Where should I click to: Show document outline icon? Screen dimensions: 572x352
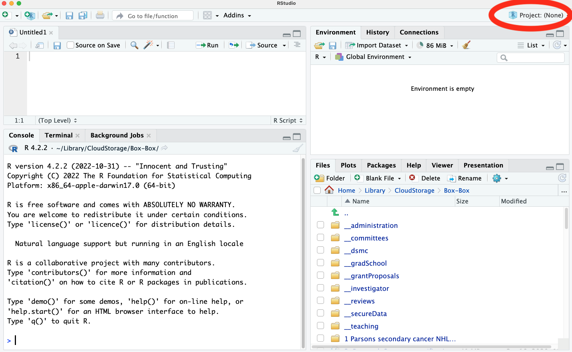point(297,45)
